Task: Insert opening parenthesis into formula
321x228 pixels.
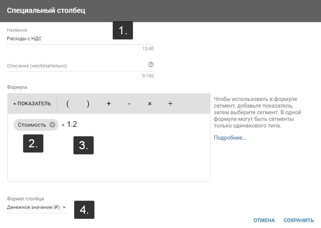Action: pyautogui.click(x=68, y=104)
